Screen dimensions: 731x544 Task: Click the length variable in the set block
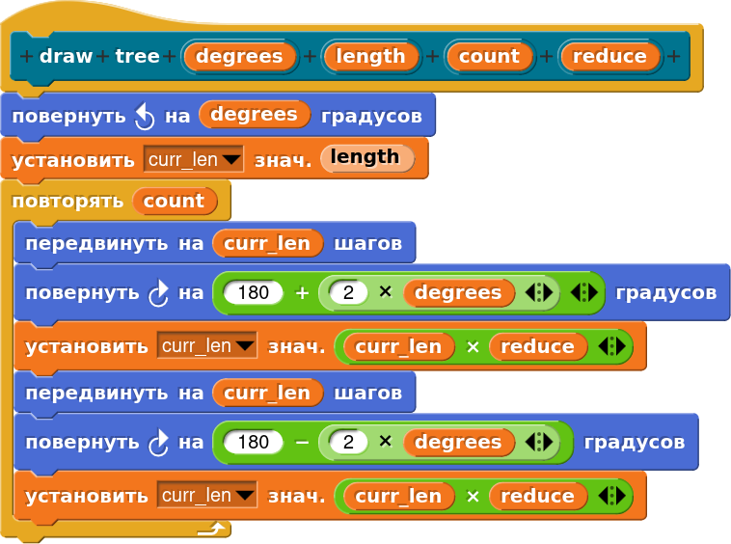click(x=365, y=157)
